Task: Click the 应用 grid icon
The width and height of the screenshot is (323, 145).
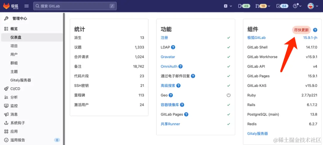Action: tap(6, 132)
